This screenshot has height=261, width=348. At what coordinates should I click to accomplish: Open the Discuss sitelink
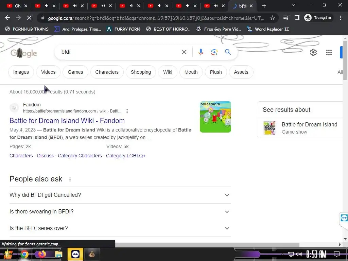45,156
